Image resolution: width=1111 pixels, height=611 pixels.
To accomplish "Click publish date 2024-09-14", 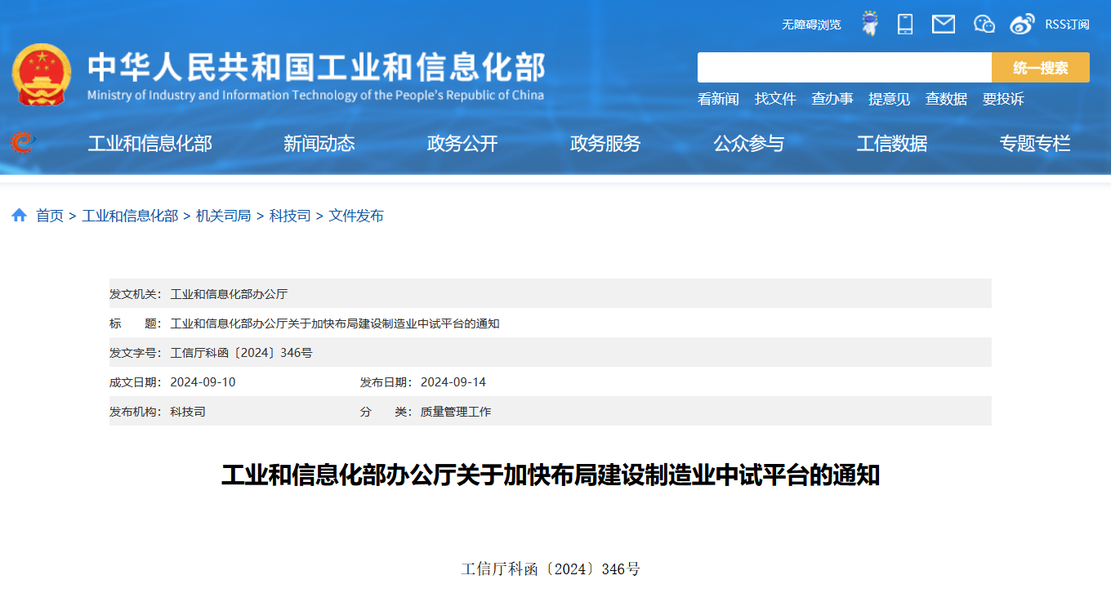I will [453, 382].
